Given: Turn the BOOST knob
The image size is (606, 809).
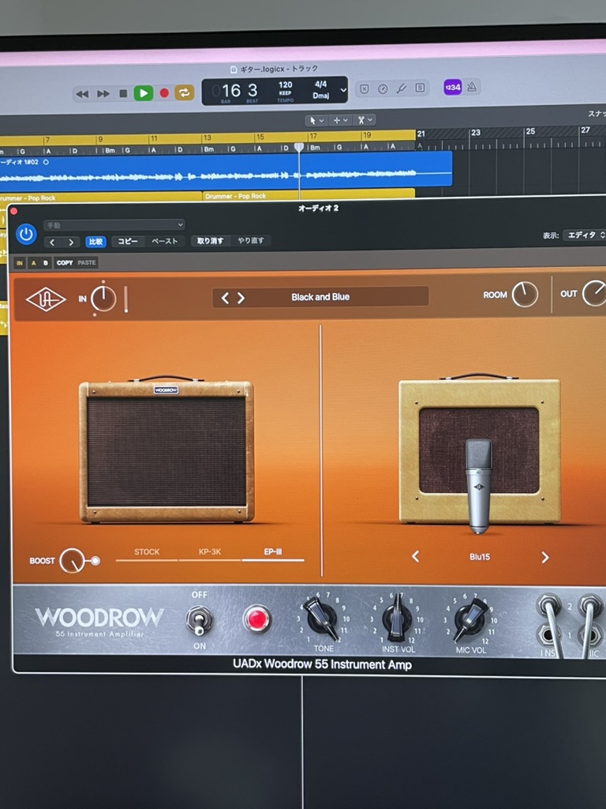Looking at the screenshot, I should [x=72, y=561].
